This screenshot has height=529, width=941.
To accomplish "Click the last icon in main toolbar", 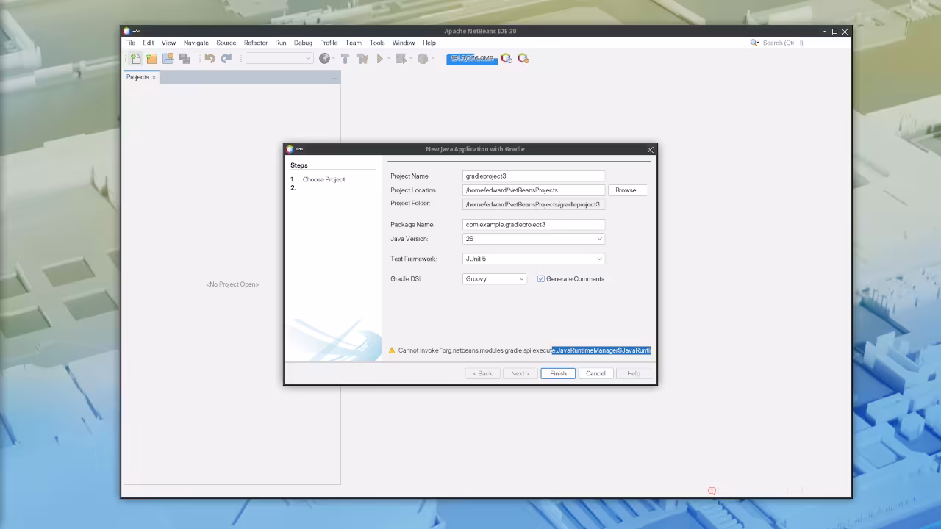I will click(x=523, y=59).
